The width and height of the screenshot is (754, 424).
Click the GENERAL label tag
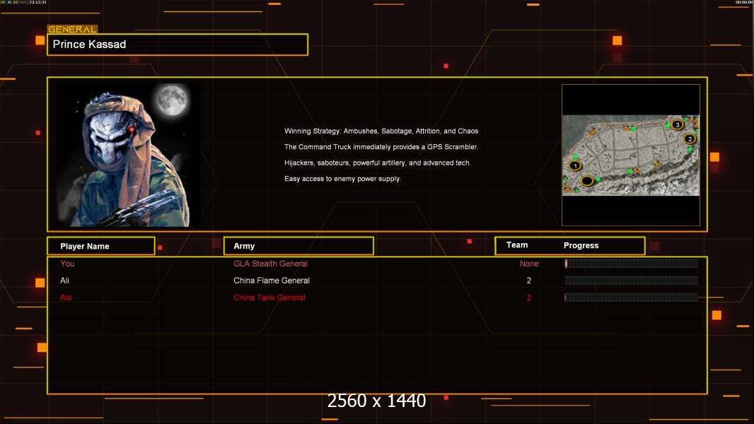pyautogui.click(x=72, y=29)
